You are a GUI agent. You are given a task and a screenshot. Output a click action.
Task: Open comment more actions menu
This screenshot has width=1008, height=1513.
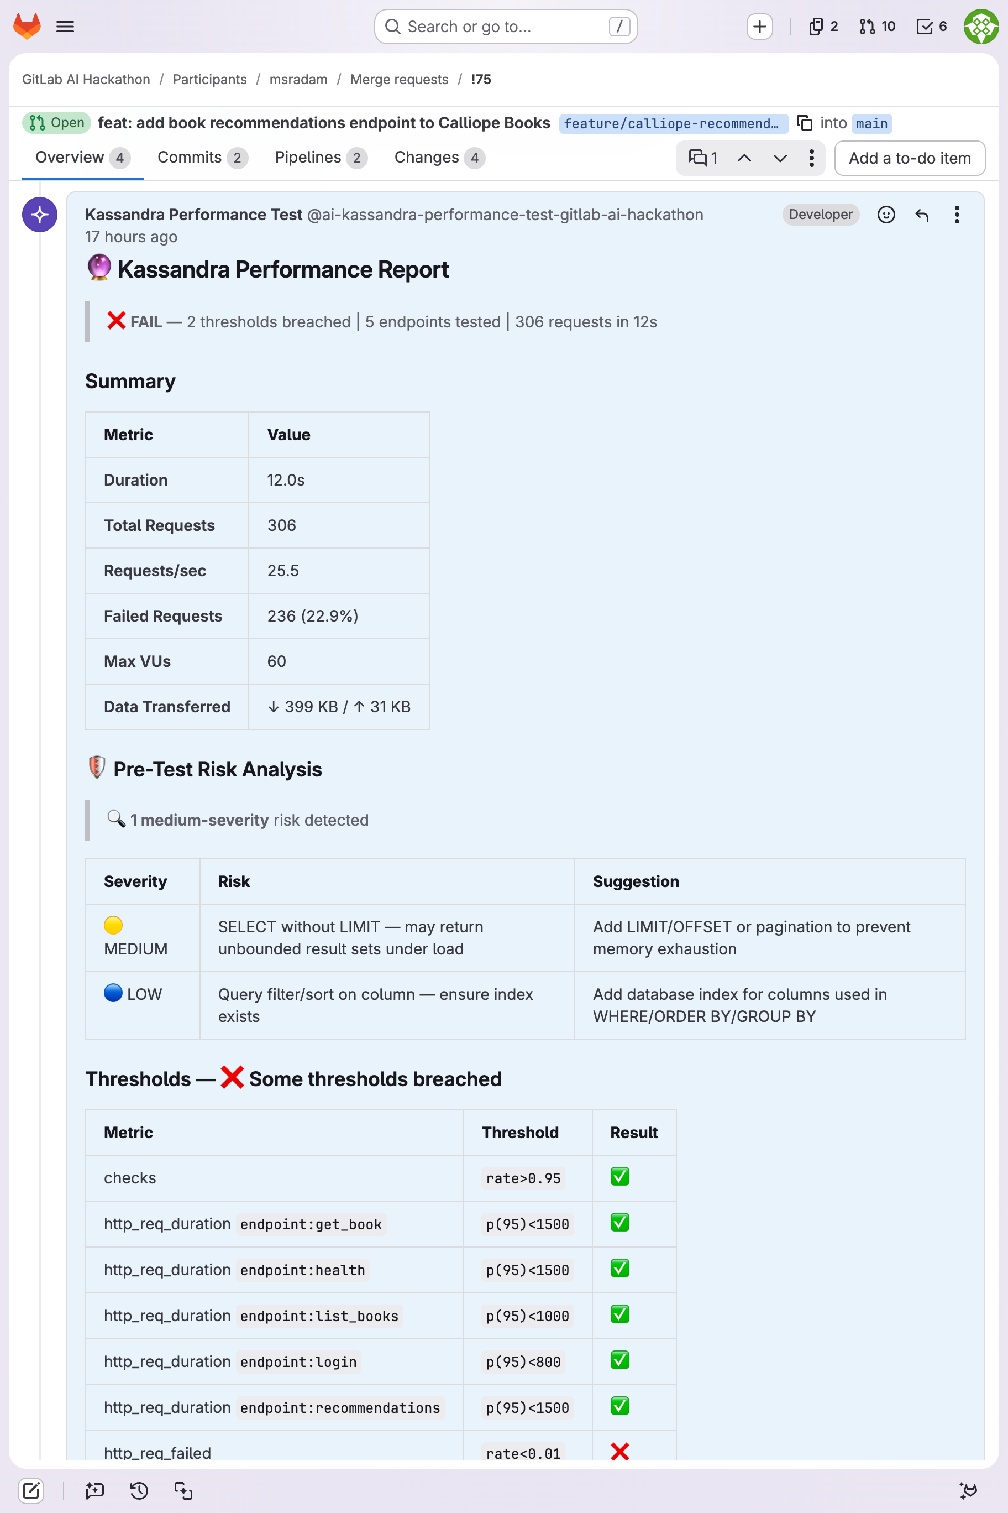[957, 215]
